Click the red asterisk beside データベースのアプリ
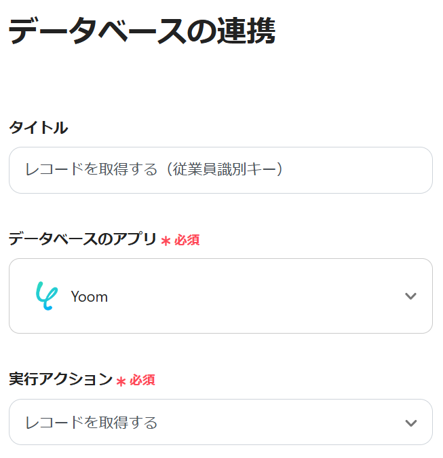This screenshot has height=458, width=443. (x=166, y=241)
